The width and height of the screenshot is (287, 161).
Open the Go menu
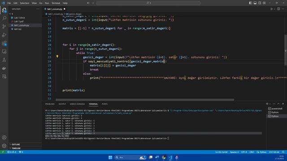tap(41, 3)
